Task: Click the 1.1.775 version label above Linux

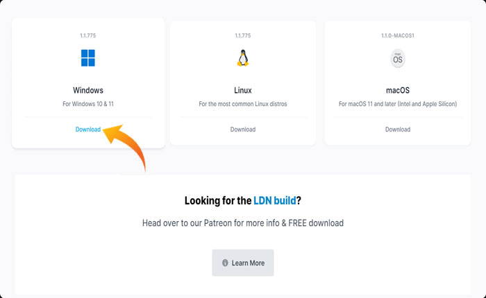Action: [243, 34]
